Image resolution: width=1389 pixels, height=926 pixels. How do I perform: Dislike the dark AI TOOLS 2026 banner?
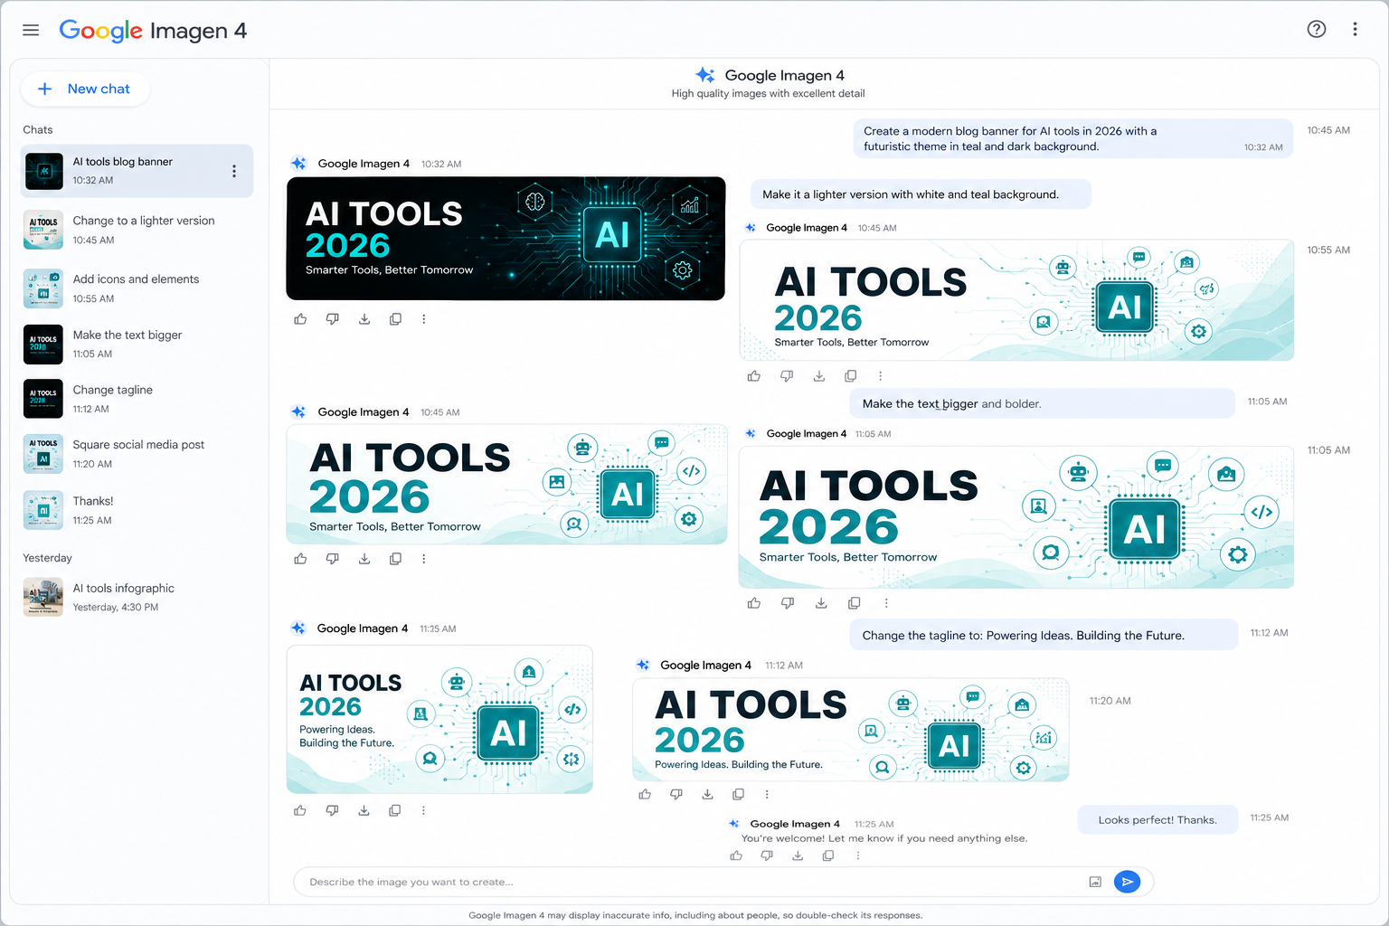click(333, 319)
